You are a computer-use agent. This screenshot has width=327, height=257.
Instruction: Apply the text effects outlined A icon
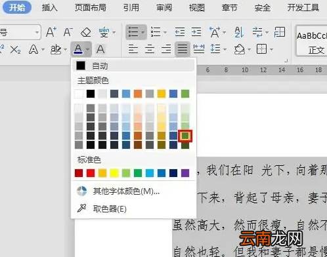point(33,49)
